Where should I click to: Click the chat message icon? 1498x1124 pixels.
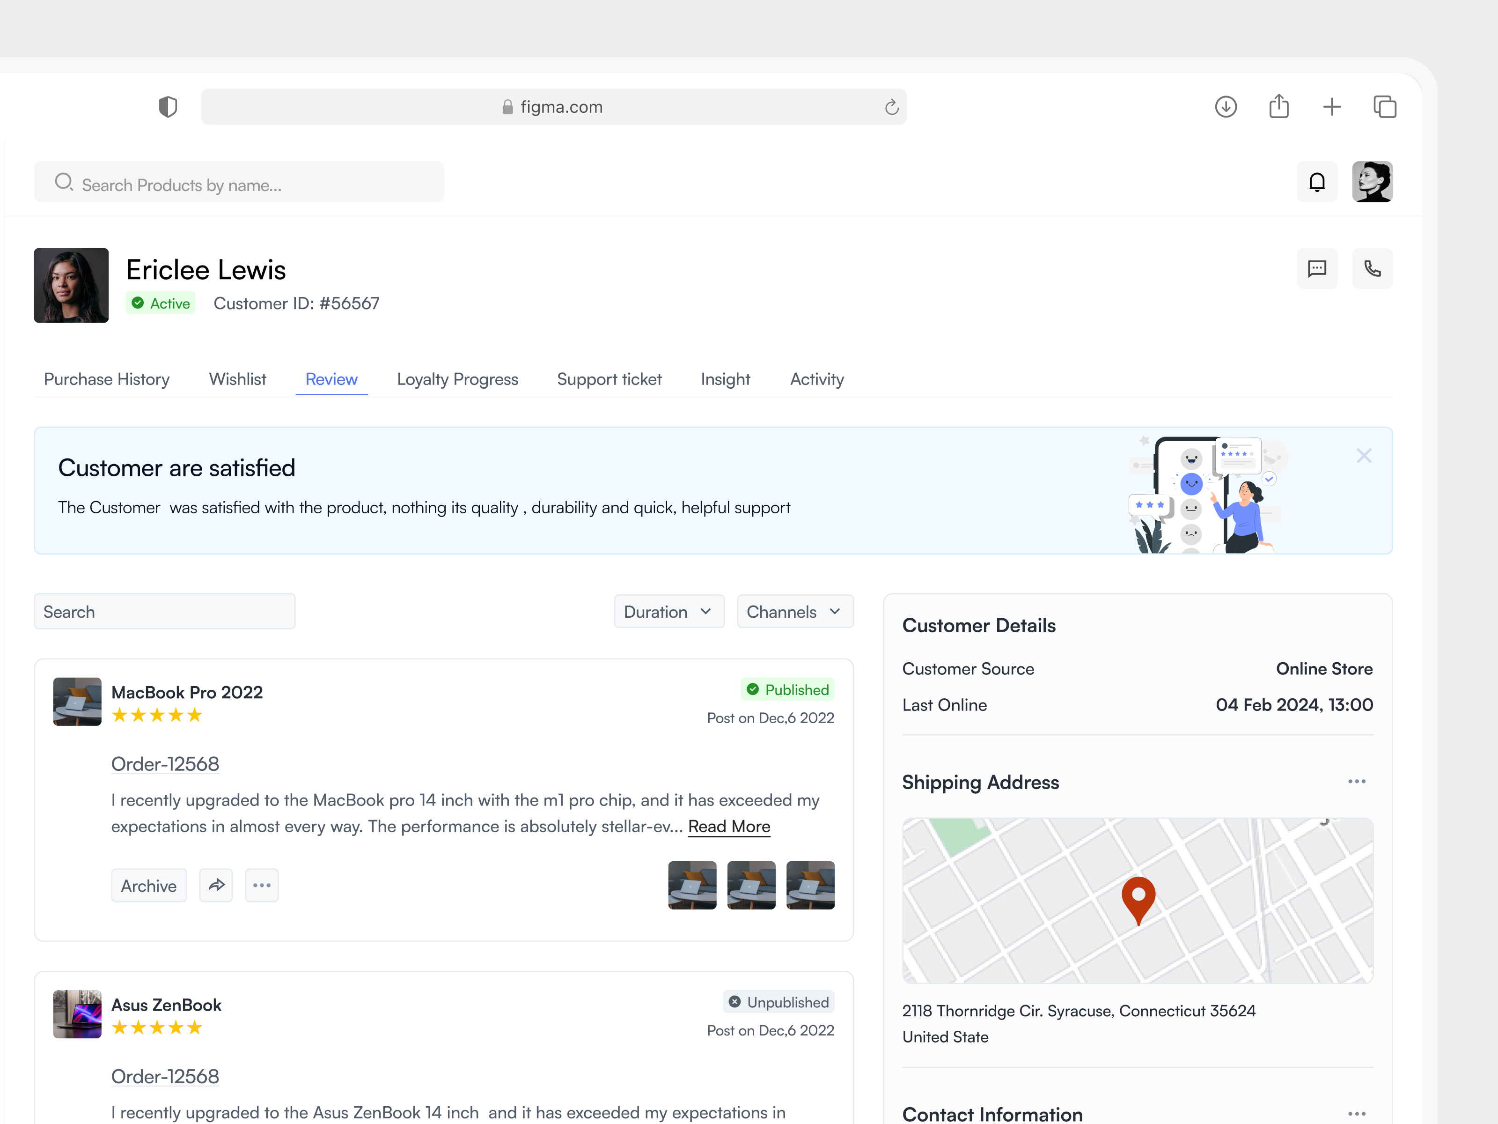pos(1316,268)
